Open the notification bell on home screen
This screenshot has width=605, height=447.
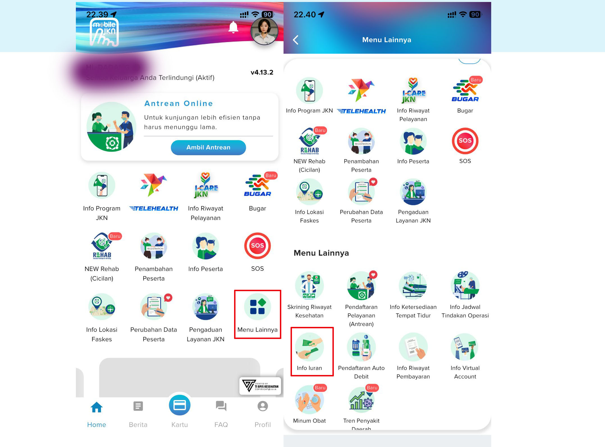[233, 28]
